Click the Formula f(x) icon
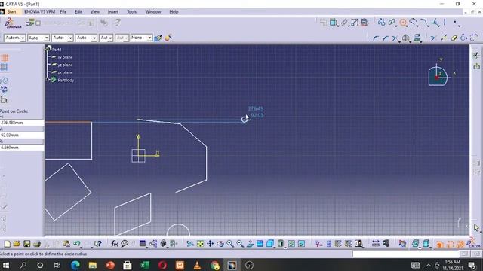The height and width of the screenshot is (271, 483). tap(115, 244)
